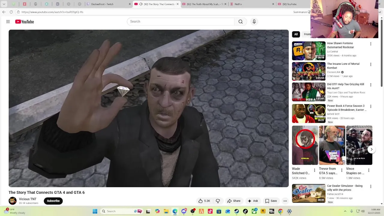
Task: Open options for Power Book 4 Force video
Action: click(x=371, y=106)
